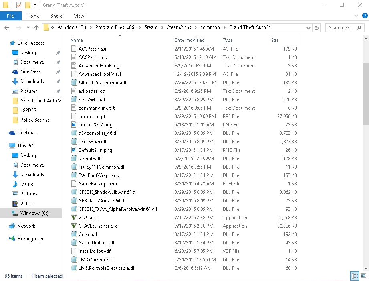Refresh the current folder view
369x281 pixels.
[x=317, y=28]
